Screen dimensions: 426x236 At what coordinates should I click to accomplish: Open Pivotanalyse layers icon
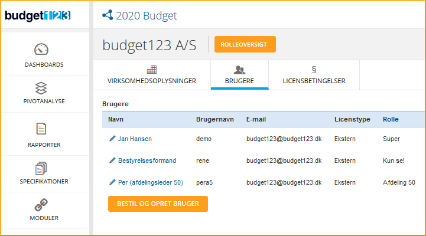point(41,88)
